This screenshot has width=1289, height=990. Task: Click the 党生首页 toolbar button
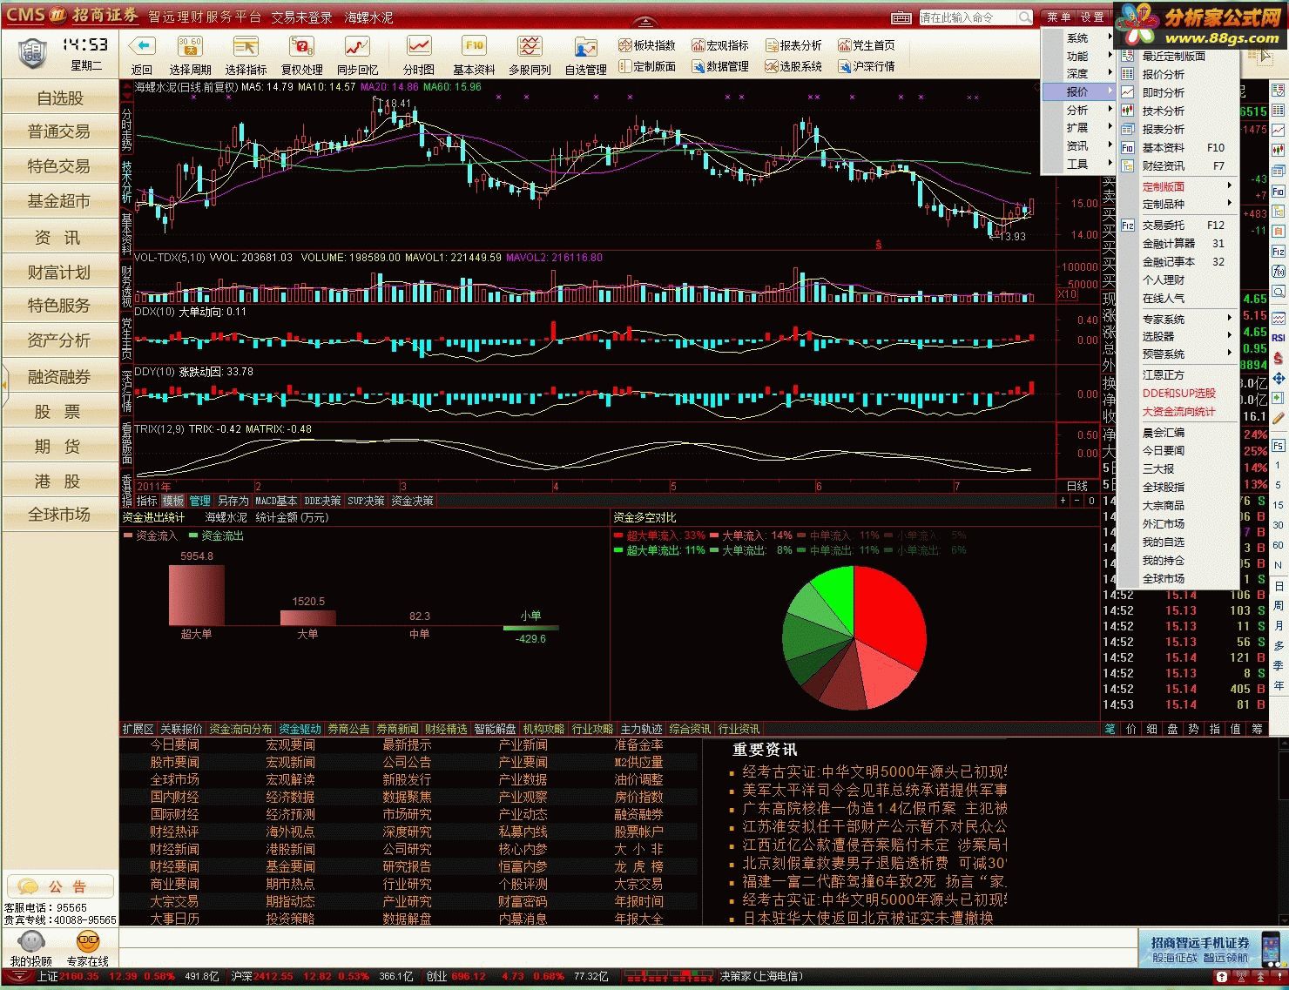(x=867, y=45)
